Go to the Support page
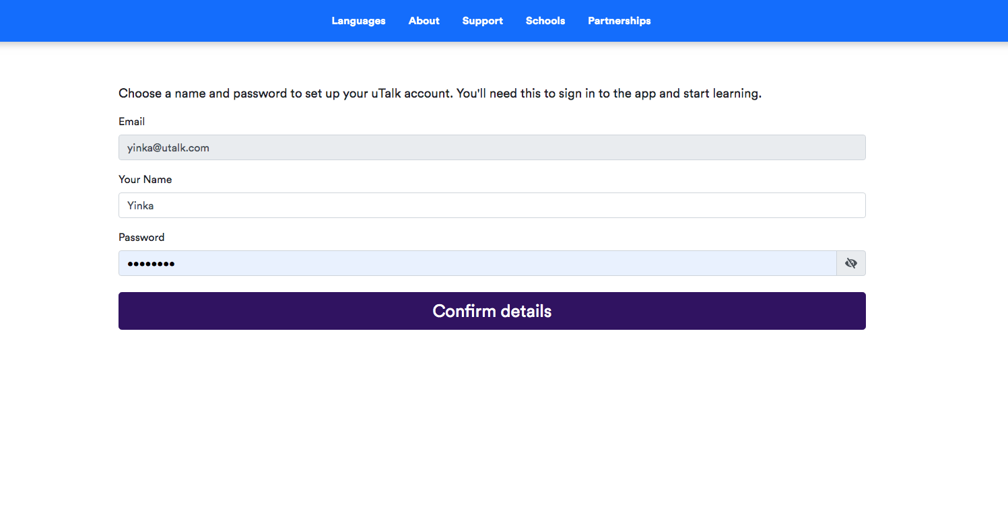Viewport: 1008px width, 529px height. click(482, 21)
